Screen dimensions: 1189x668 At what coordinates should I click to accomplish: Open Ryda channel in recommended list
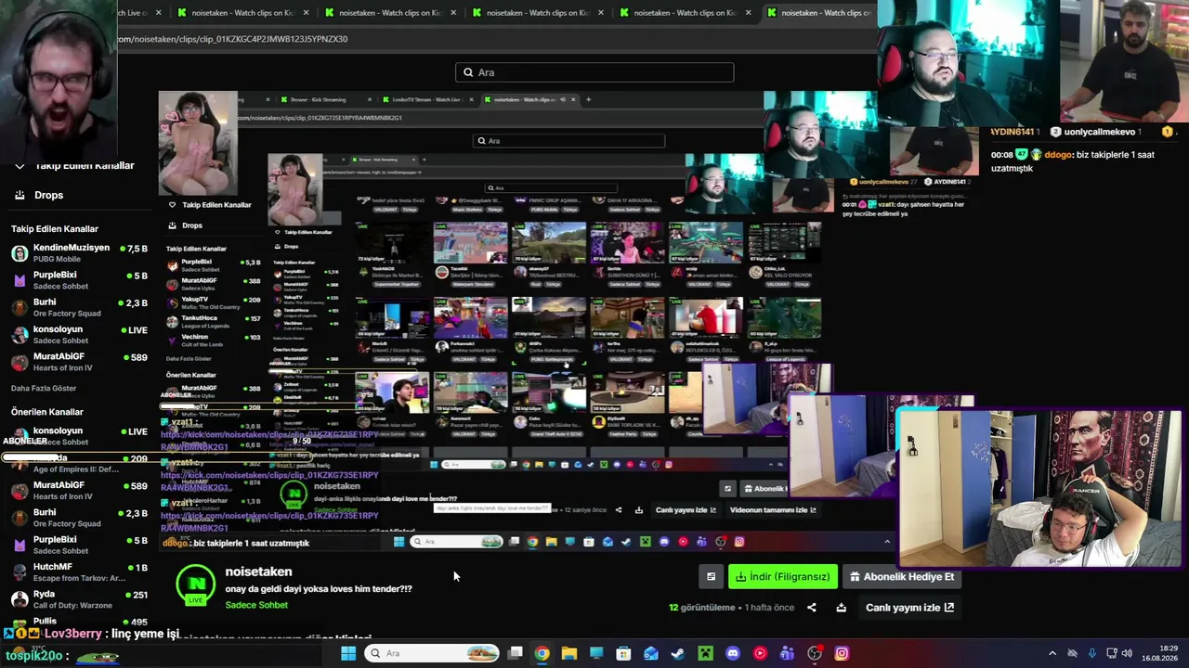[x=44, y=594]
